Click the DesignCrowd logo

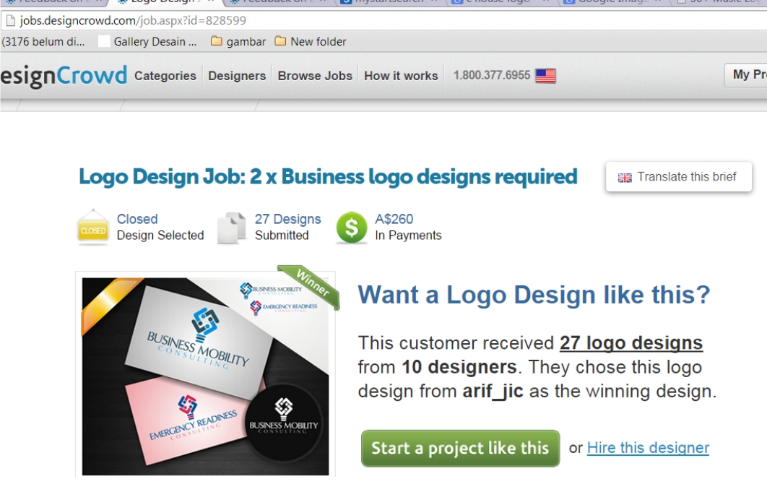click(x=64, y=76)
